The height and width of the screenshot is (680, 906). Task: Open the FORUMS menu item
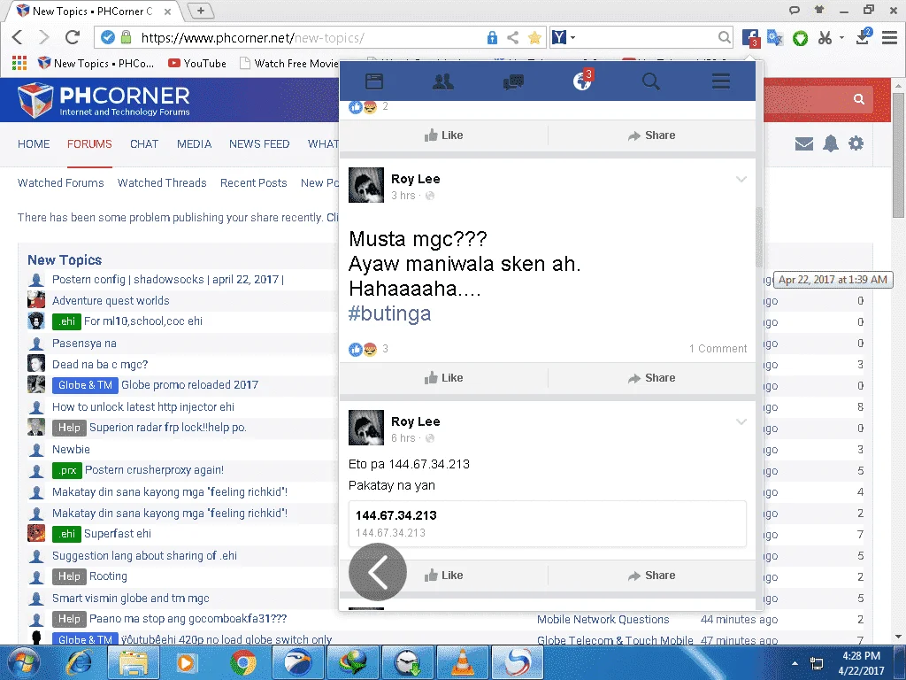pyautogui.click(x=89, y=144)
